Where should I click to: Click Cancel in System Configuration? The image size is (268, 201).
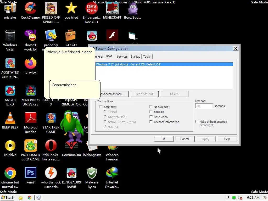(185, 139)
